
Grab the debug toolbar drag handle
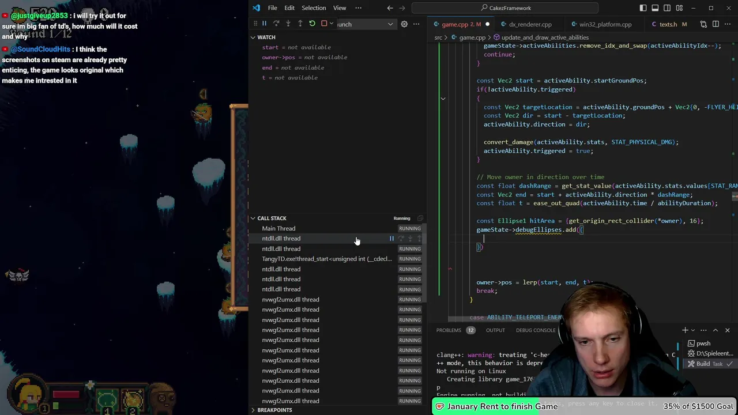(255, 24)
